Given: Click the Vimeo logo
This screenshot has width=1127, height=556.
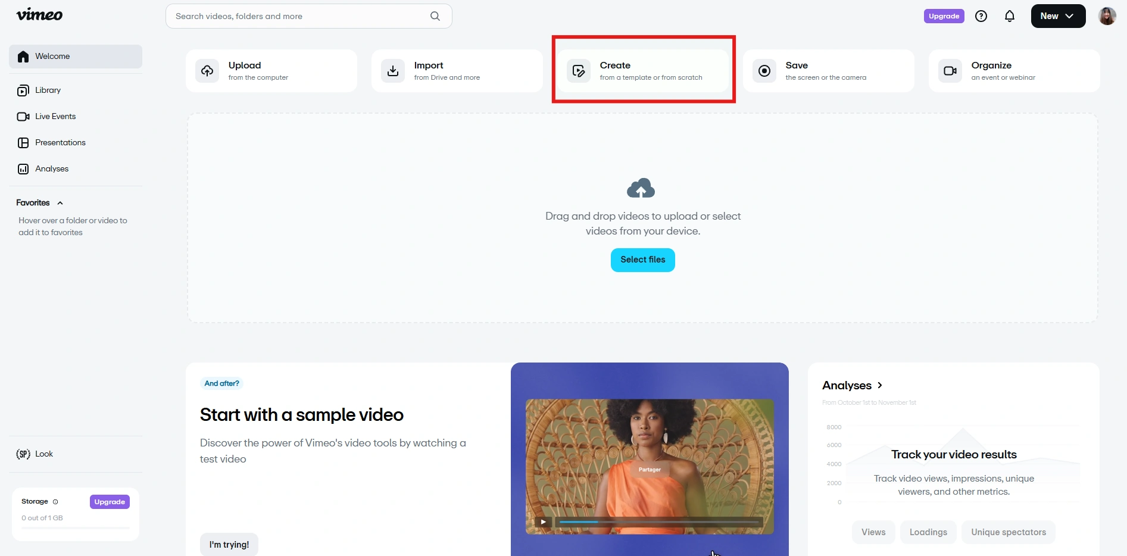Looking at the screenshot, I should tap(39, 15).
